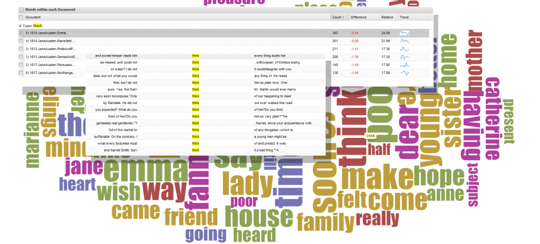
Task: Open the trend sparkline for the Emma row
Action: point(404,33)
